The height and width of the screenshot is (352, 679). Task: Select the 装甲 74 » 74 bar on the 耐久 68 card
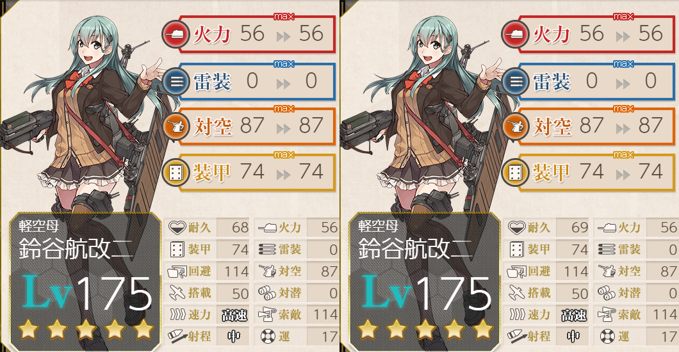point(258,173)
